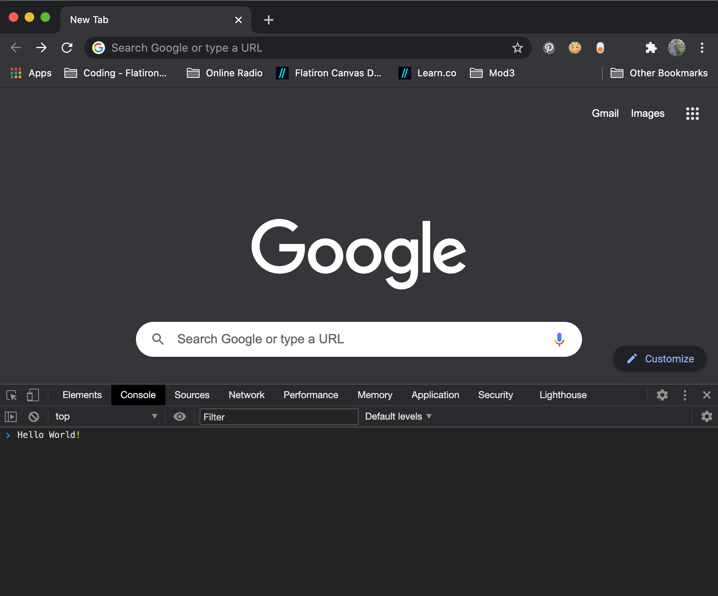Screen dimensions: 718x596
Task: Switch to the Memory tab
Action: pyautogui.click(x=375, y=395)
